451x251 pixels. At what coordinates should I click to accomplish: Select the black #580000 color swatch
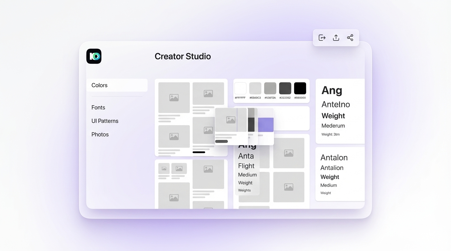pos(300,88)
